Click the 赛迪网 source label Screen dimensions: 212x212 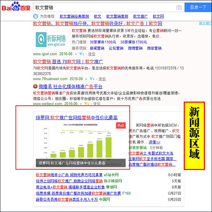tap(112, 187)
